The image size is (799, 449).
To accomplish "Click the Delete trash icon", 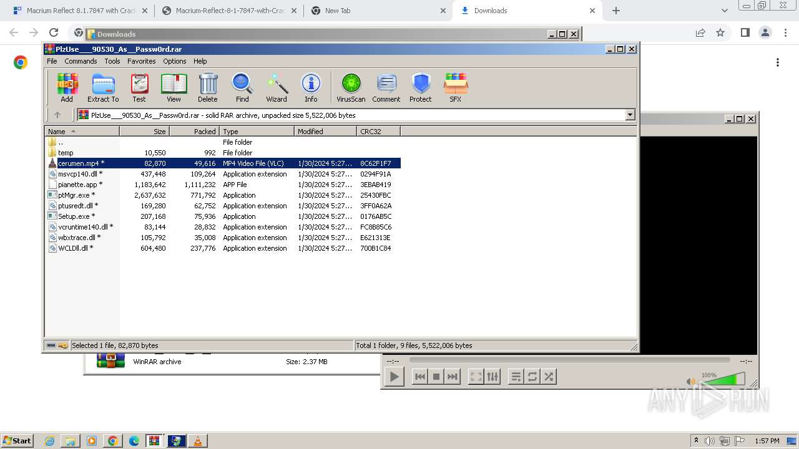I will click(x=208, y=87).
